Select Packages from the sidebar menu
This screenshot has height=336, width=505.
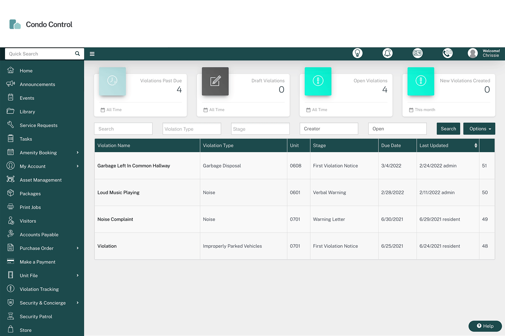tap(30, 193)
